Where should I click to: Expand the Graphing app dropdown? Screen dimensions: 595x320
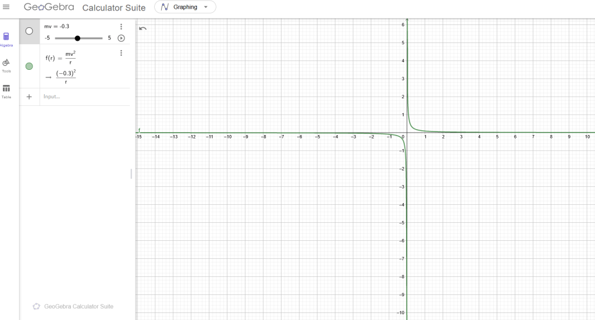[185, 7]
